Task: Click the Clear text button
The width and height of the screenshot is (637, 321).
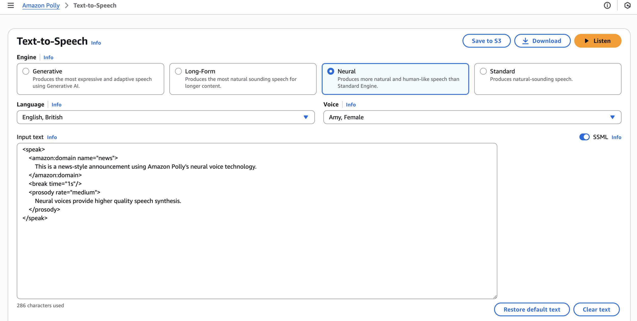Action: [x=596, y=310]
